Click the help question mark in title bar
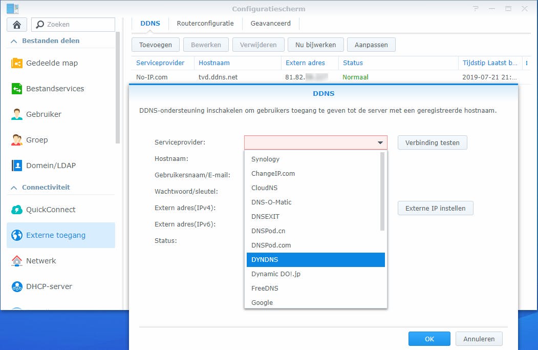The height and width of the screenshot is (350, 538). 476,9
